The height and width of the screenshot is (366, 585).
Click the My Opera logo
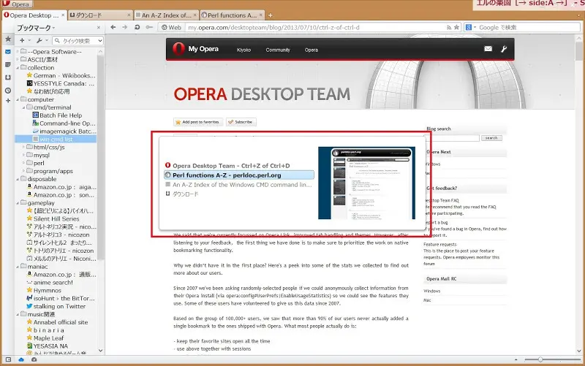(x=195, y=49)
